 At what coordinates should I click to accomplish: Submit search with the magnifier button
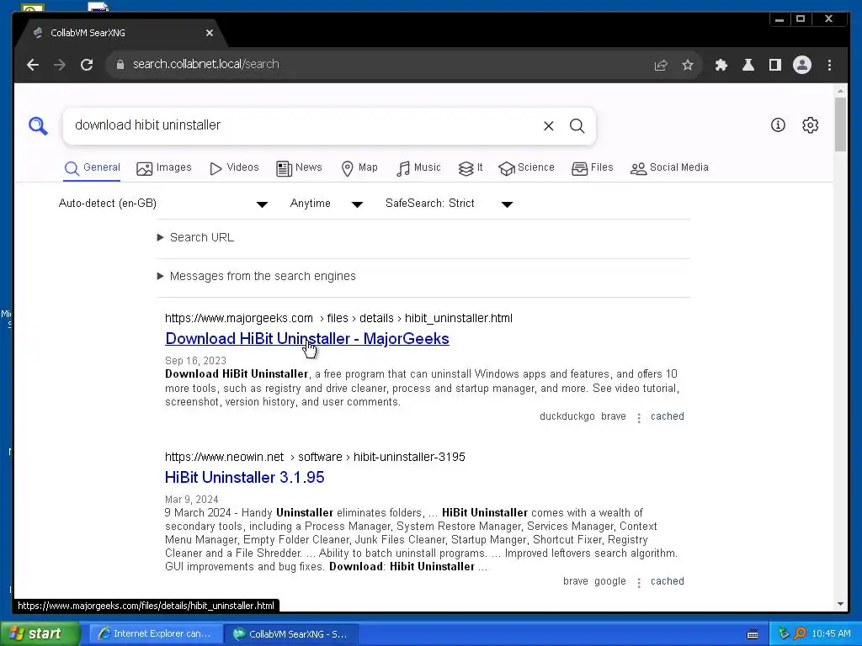(x=577, y=126)
